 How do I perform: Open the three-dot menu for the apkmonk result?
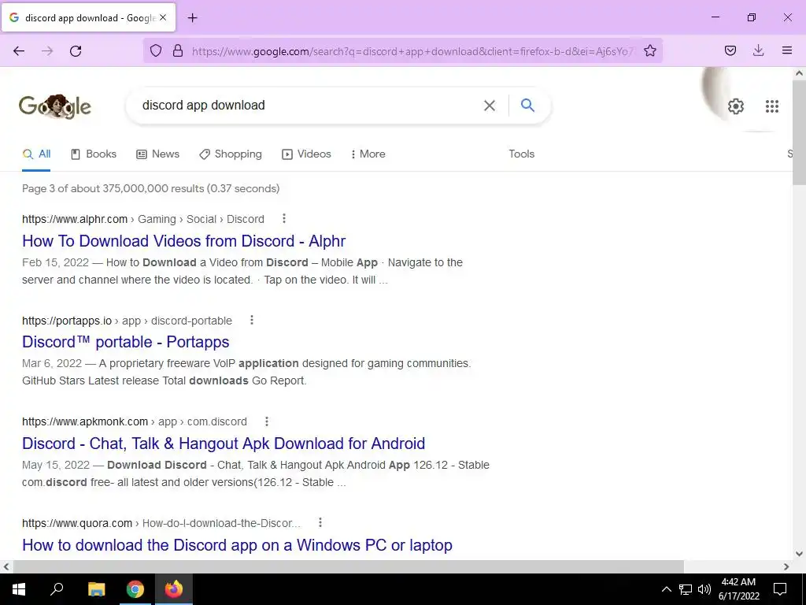coord(266,421)
